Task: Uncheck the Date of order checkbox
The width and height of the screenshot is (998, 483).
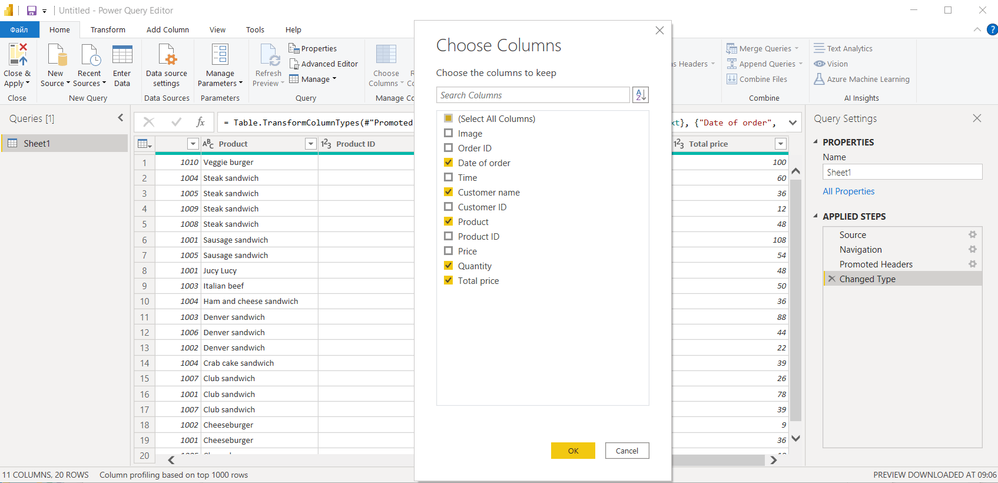Action: [x=448, y=163]
